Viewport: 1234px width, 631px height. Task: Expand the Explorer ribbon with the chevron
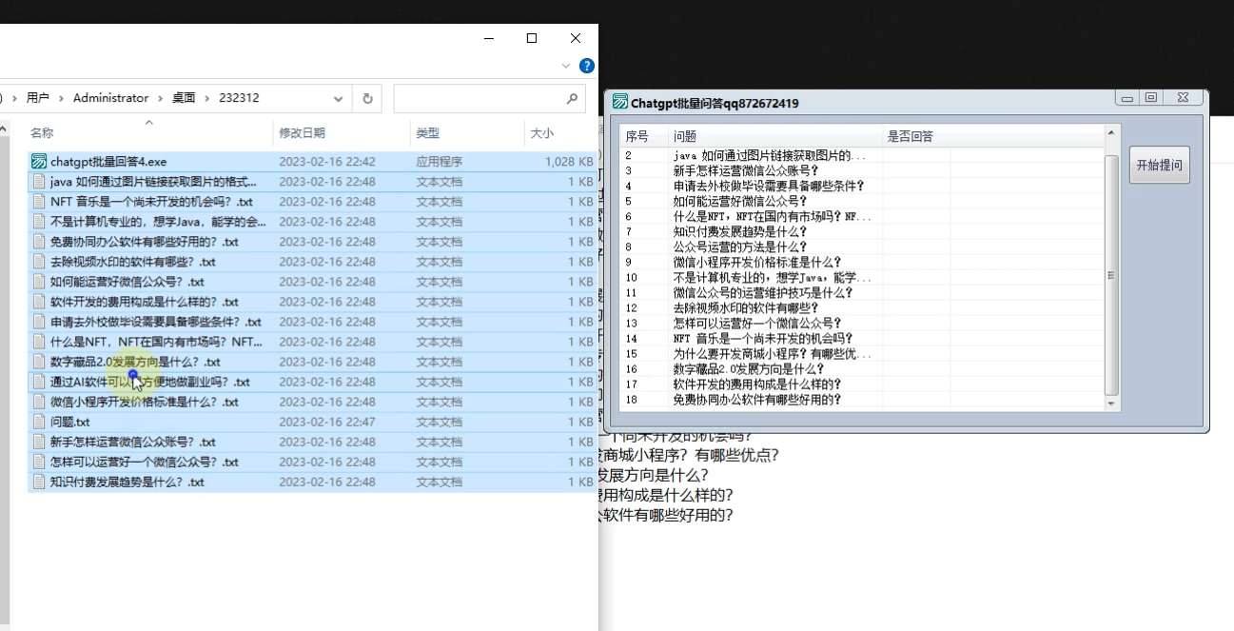567,66
